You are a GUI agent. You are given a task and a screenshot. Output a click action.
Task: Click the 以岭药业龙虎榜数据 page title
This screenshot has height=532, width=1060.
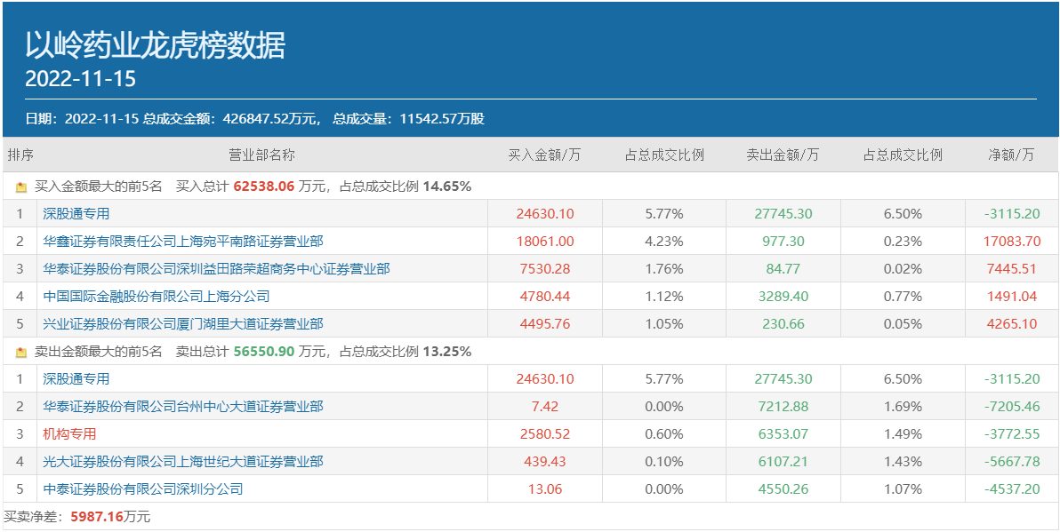(155, 45)
